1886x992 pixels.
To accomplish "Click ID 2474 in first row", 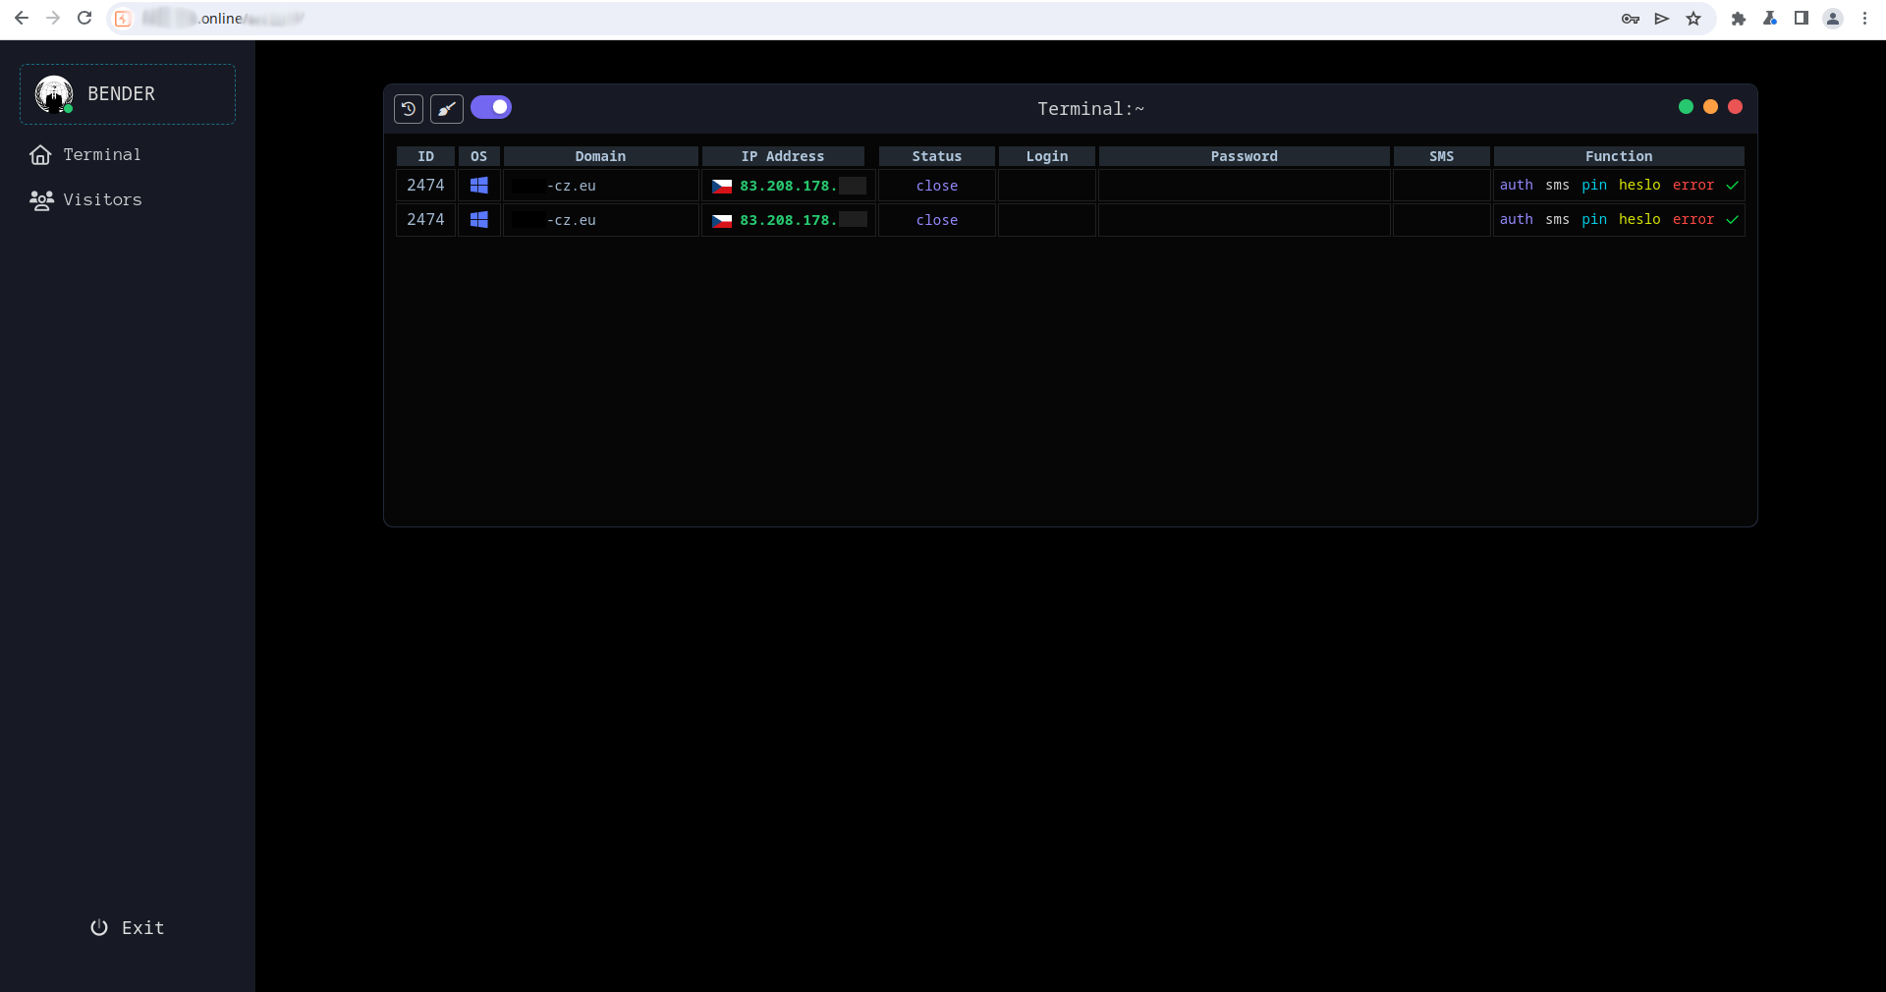I will coord(425,185).
